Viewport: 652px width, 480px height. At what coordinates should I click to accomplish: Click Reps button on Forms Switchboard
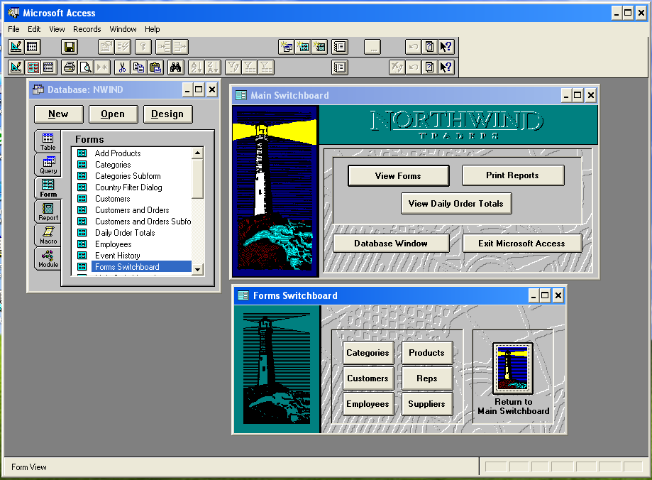(427, 378)
